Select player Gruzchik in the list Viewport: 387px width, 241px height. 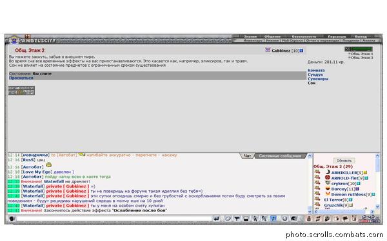tap(333, 206)
